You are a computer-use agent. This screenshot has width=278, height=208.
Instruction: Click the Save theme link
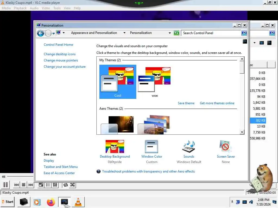186,103
